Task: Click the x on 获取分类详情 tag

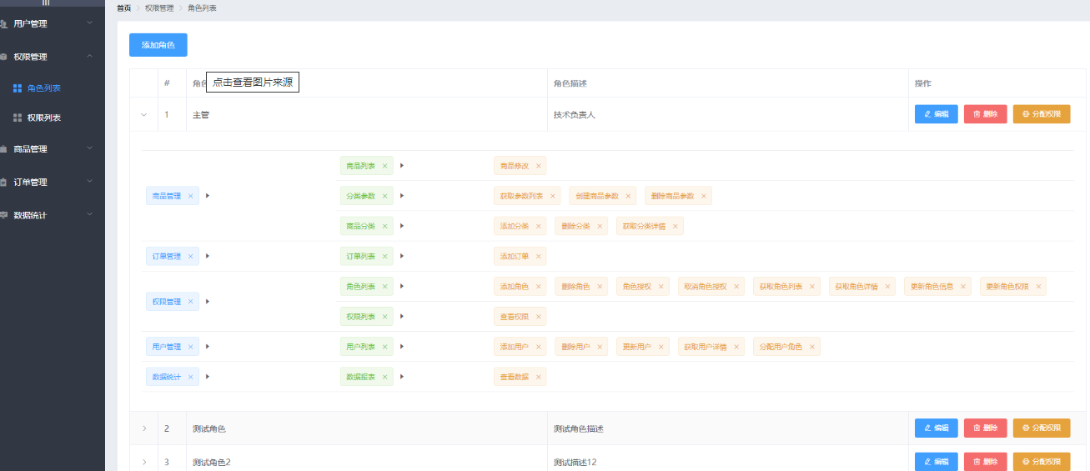Action: 675,226
